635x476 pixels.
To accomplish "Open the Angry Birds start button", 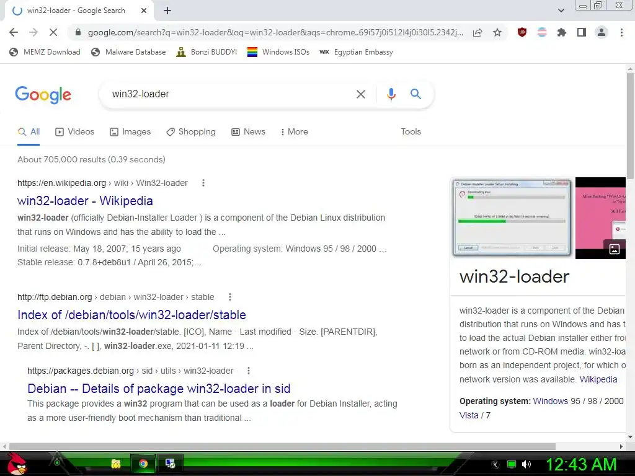I will click(x=17, y=464).
